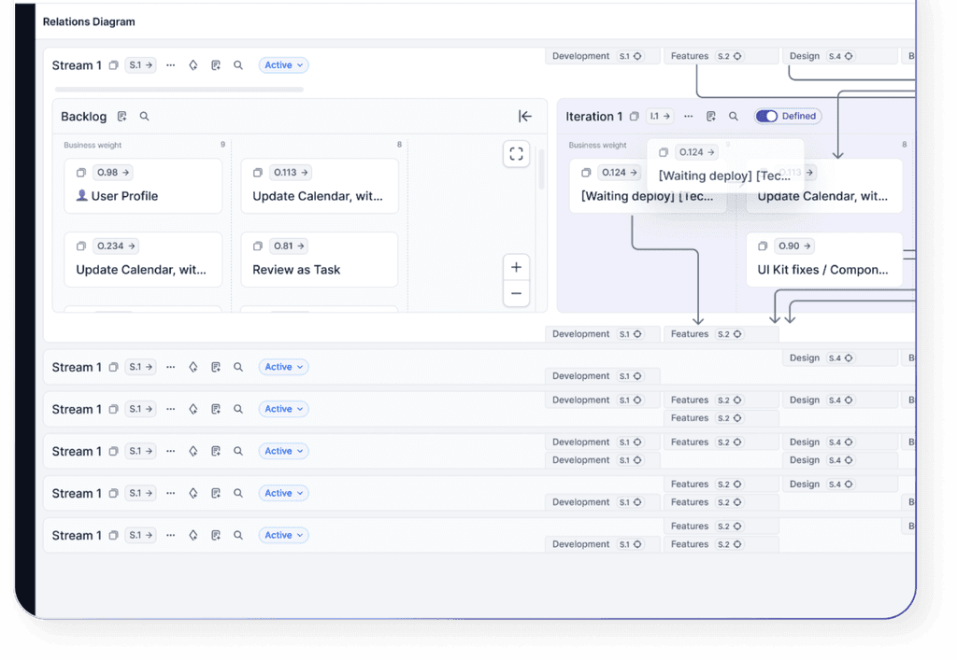957x660 pixels.
Task: Open search in the Stream 1 header
Action: coord(238,64)
